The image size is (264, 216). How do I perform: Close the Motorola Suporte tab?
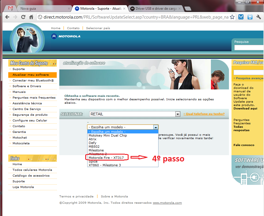(124, 9)
